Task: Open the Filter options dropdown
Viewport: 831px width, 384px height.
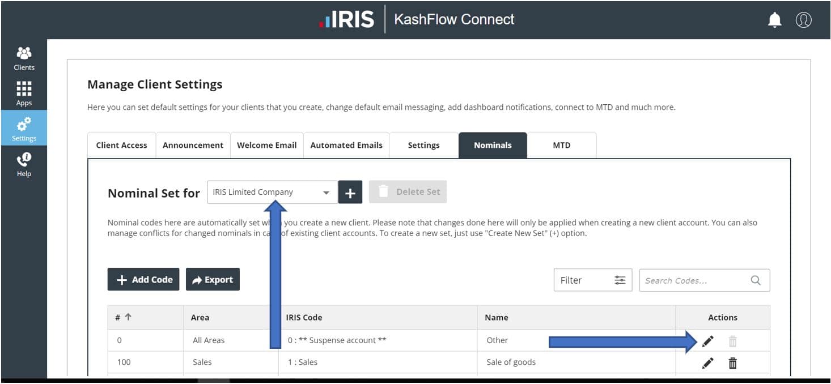Action: [x=592, y=280]
